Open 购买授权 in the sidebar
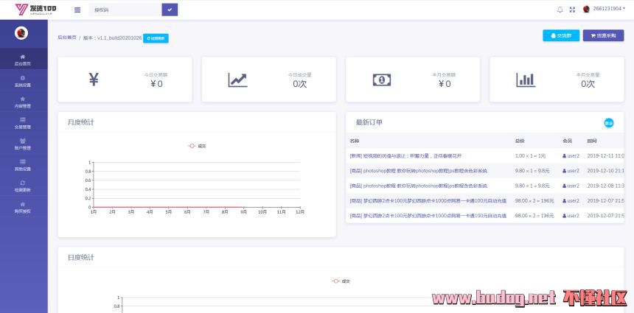The width and height of the screenshot is (634, 313). [x=23, y=207]
